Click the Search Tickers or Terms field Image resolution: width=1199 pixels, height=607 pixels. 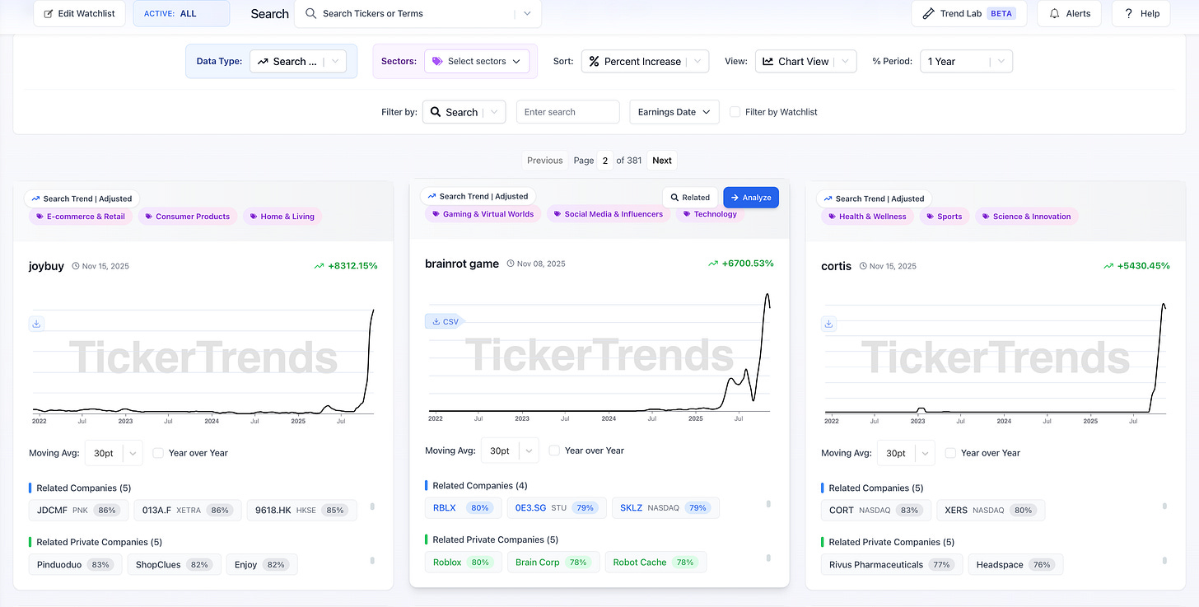click(x=408, y=13)
